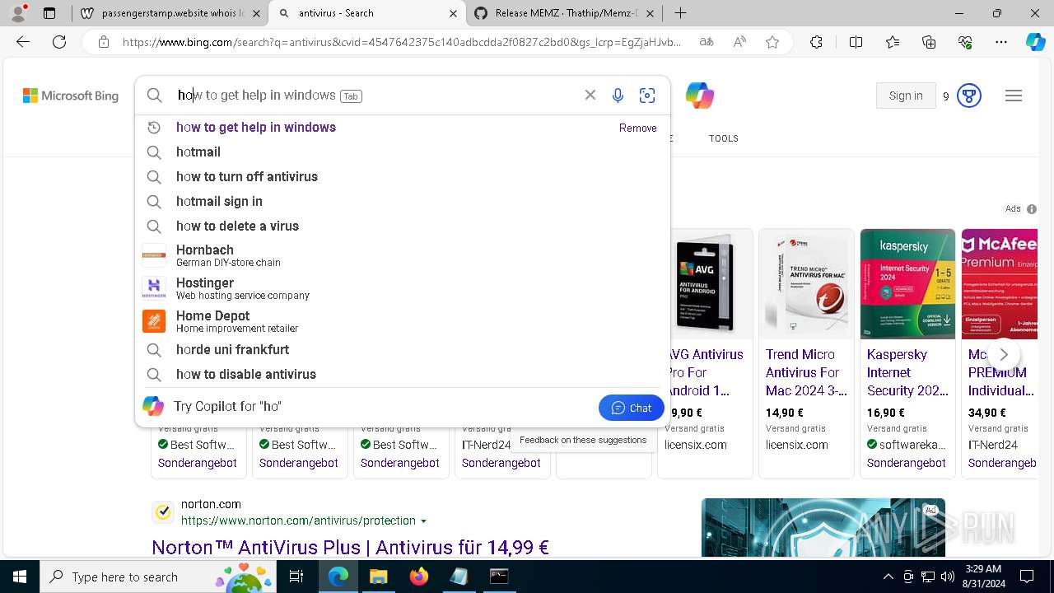Open Edge settings and more menu
This screenshot has width=1054, height=593.
tap(1001, 42)
